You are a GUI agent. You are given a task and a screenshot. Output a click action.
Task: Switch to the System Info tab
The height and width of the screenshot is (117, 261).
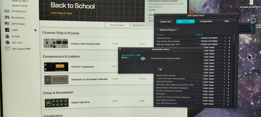pos(166,22)
